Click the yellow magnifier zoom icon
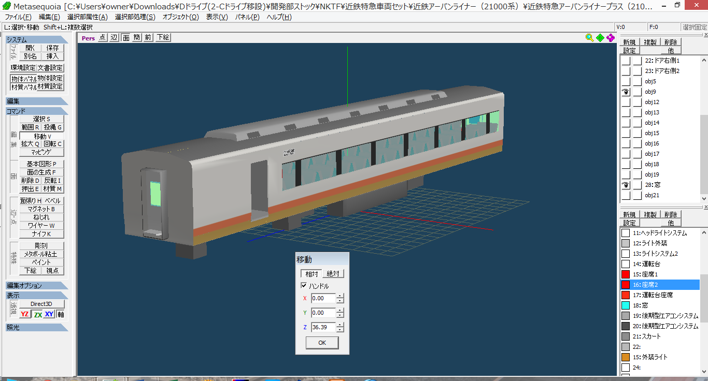The height and width of the screenshot is (381, 708). click(589, 37)
